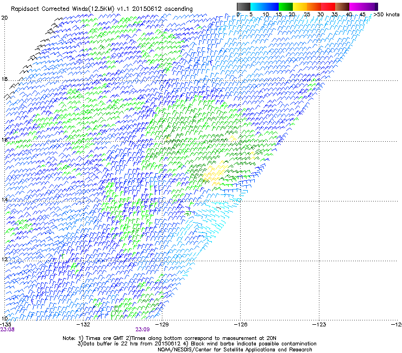This screenshot has height=353, width=402.
Task: Click the yellow 20-25 knots legend swatch
Action: click(300, 7)
